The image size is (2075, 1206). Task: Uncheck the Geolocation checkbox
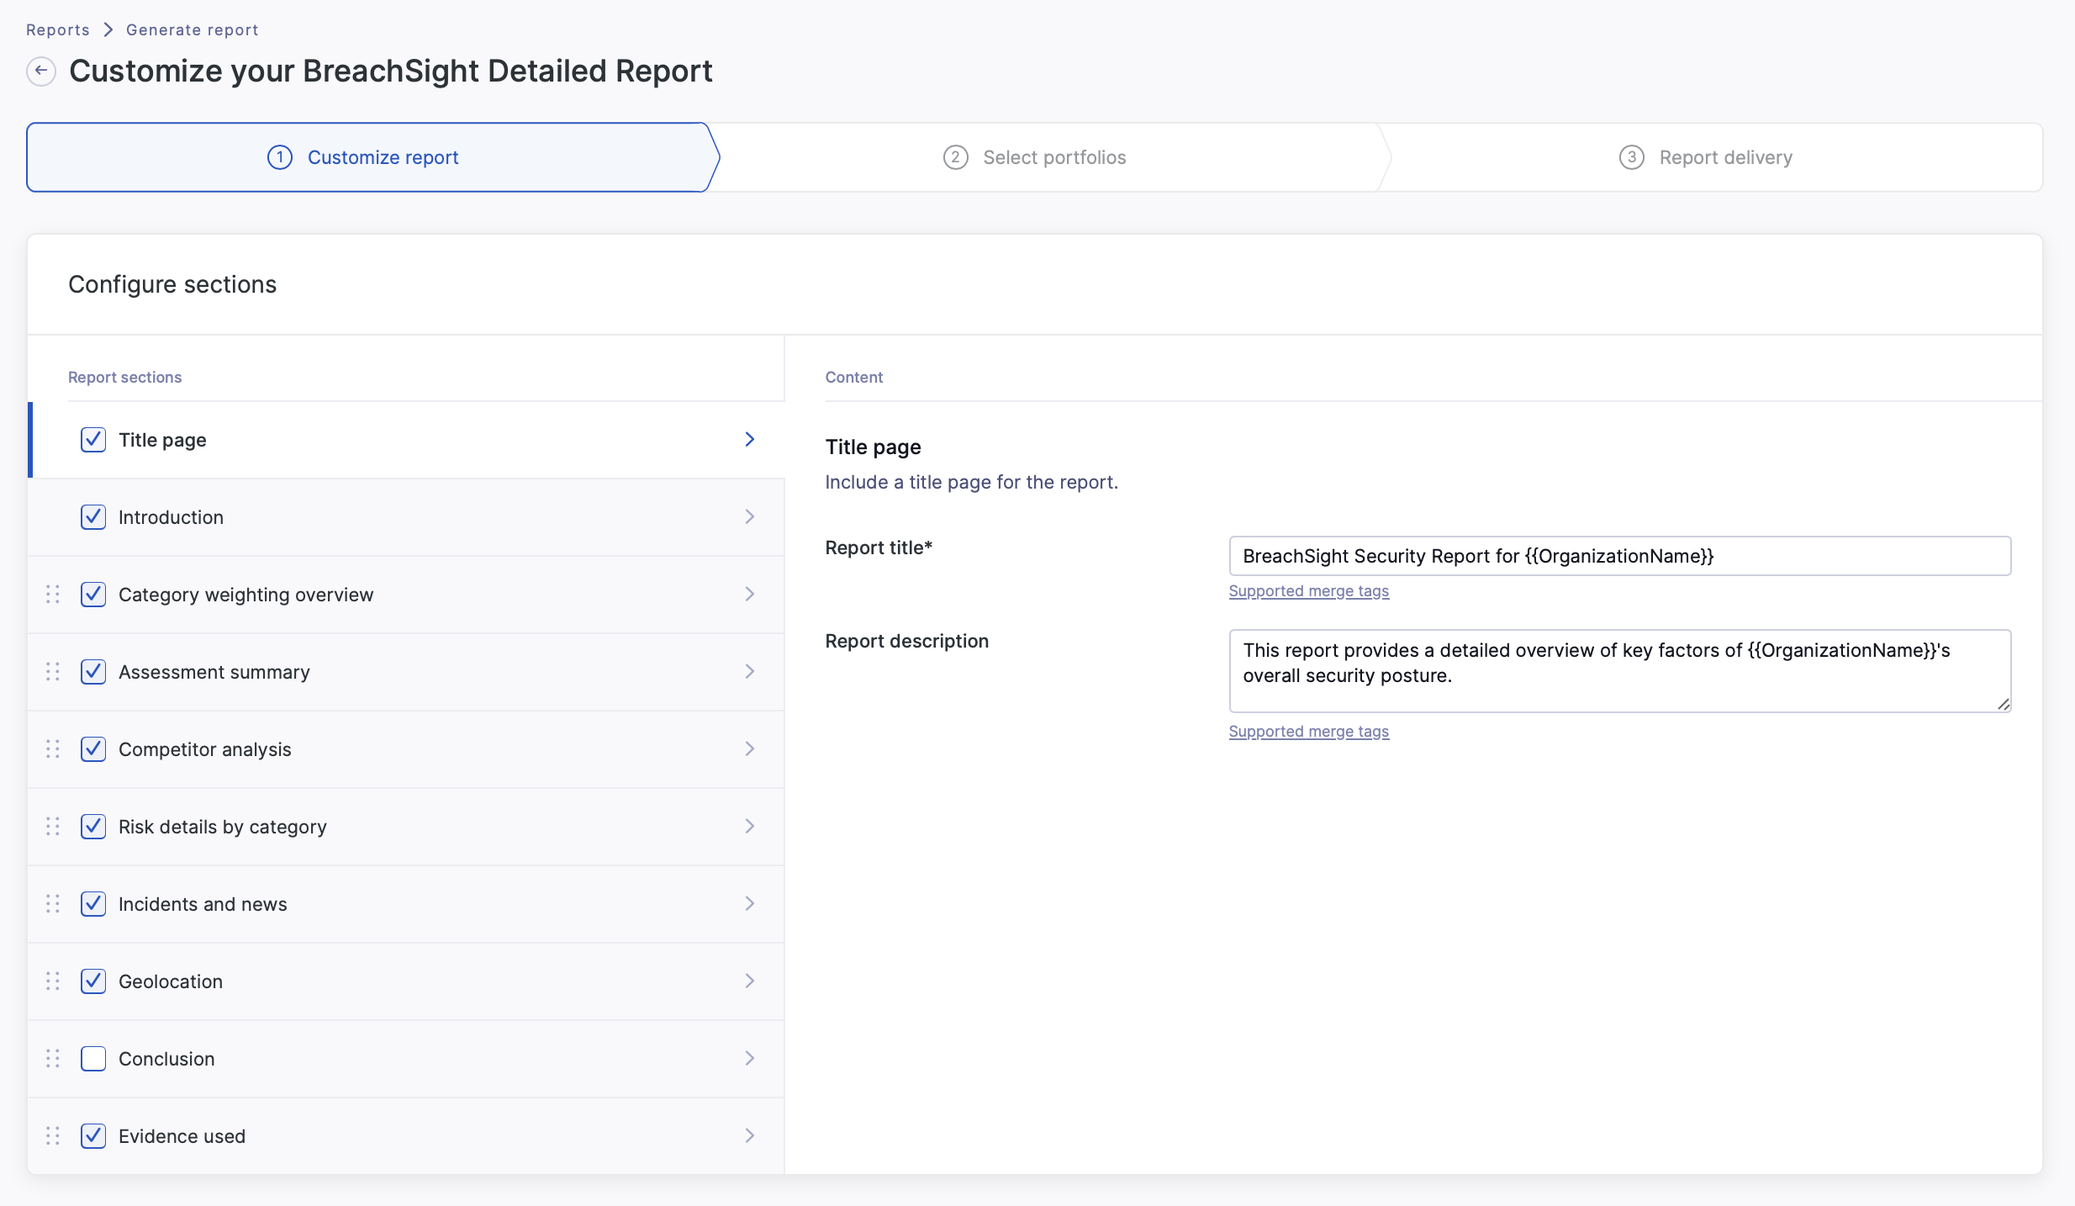pyautogui.click(x=93, y=981)
